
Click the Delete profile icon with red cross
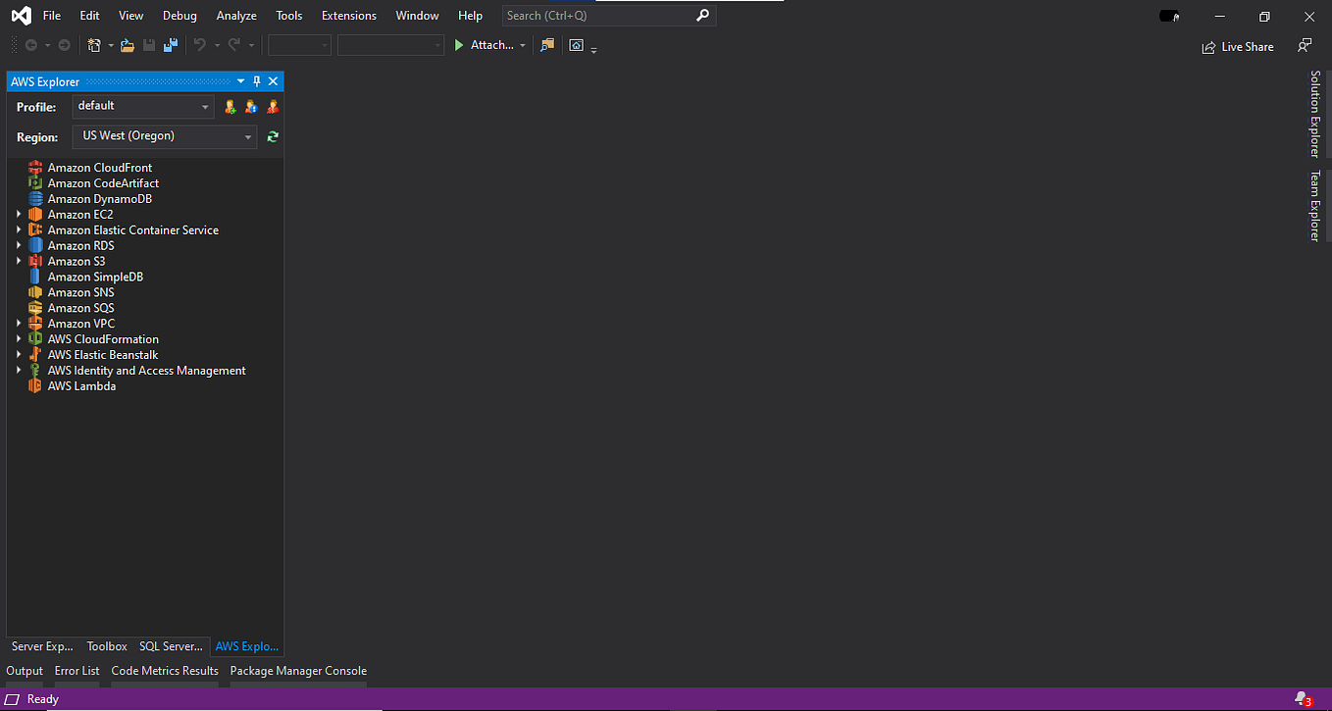(x=273, y=106)
